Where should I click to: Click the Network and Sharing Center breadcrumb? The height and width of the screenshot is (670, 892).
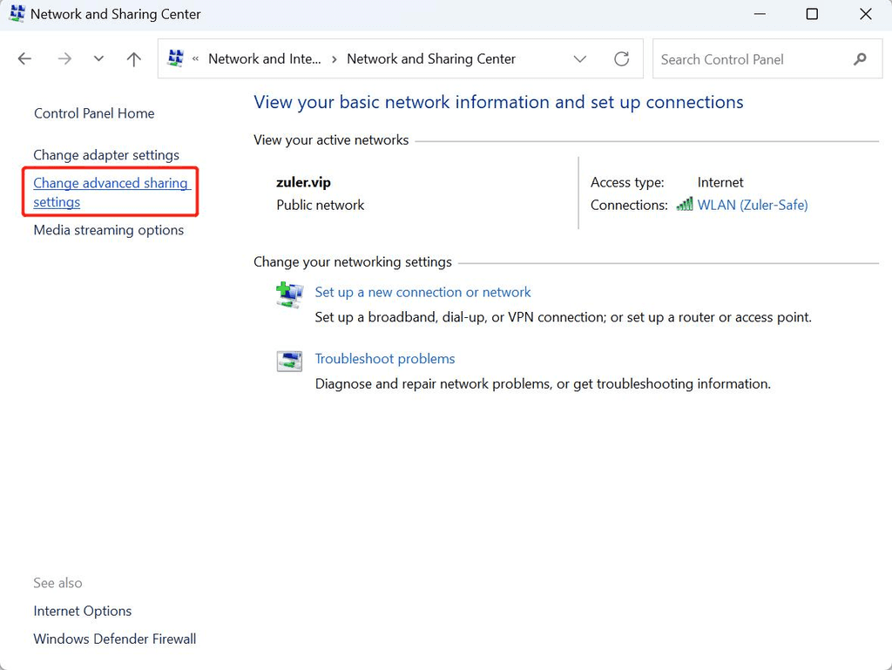(430, 58)
